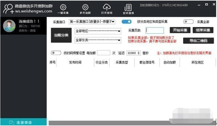This screenshot has height=126, width=217.
Task: Click the 微盛 app logo icon
Action: (x=8, y=9)
